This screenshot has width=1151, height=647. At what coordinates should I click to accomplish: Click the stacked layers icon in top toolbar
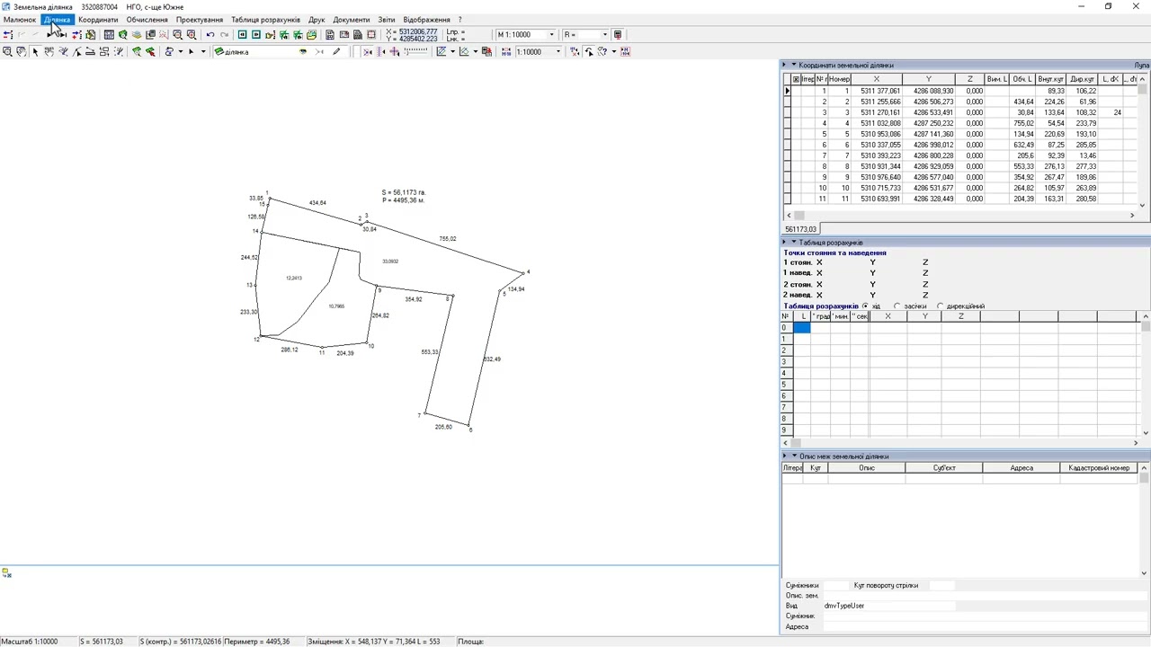(137, 35)
